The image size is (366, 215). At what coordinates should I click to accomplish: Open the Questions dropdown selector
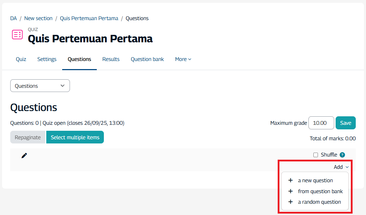tap(40, 86)
